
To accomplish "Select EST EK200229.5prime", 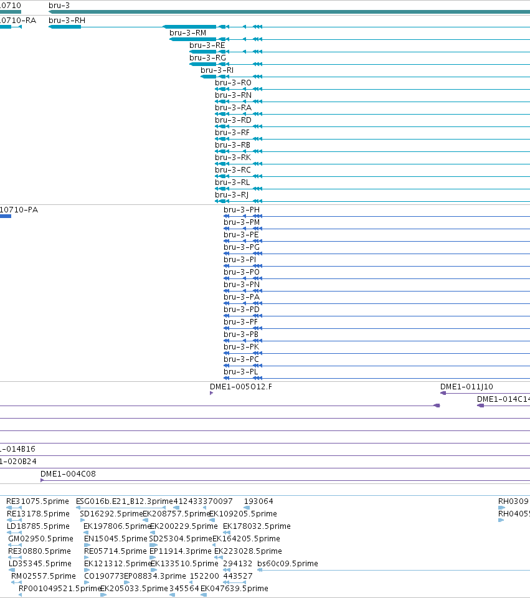I will click(x=184, y=526).
